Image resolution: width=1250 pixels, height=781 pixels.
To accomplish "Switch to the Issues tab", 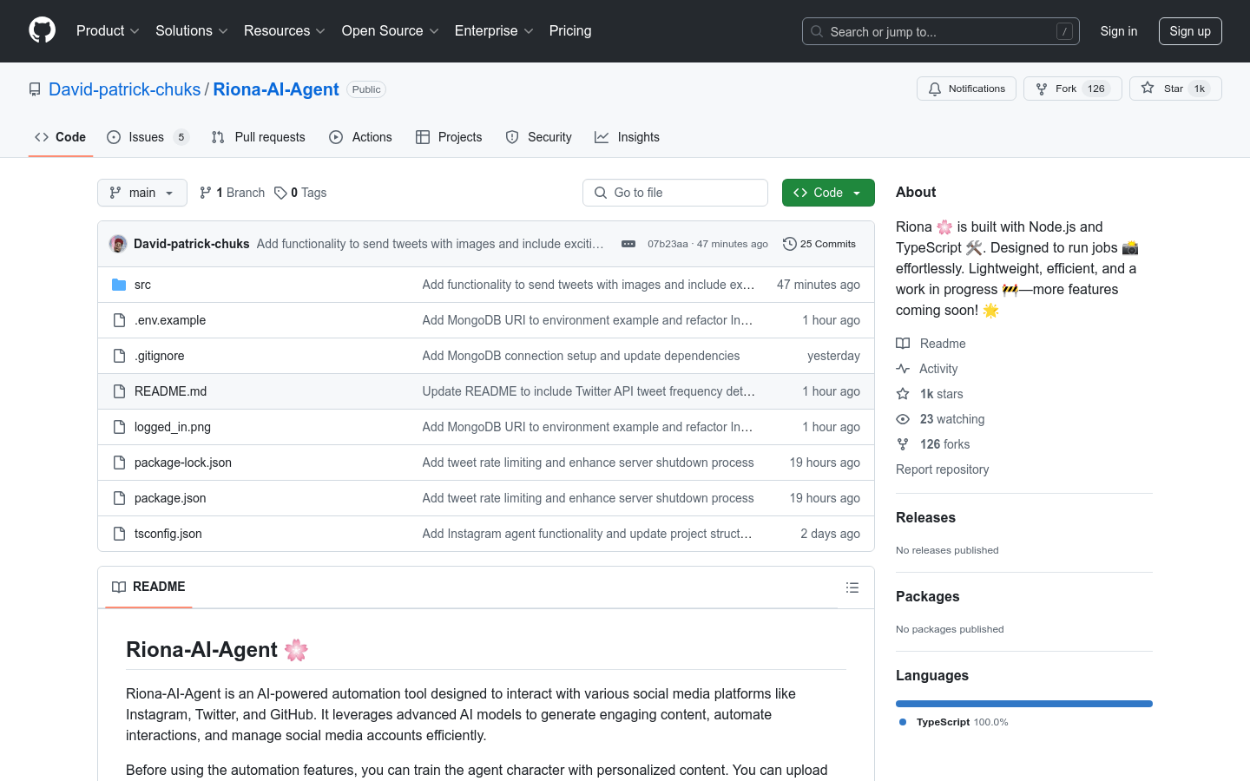I will 148,137.
